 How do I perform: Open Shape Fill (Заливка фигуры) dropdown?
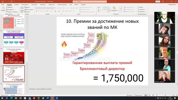tap(129, 7)
